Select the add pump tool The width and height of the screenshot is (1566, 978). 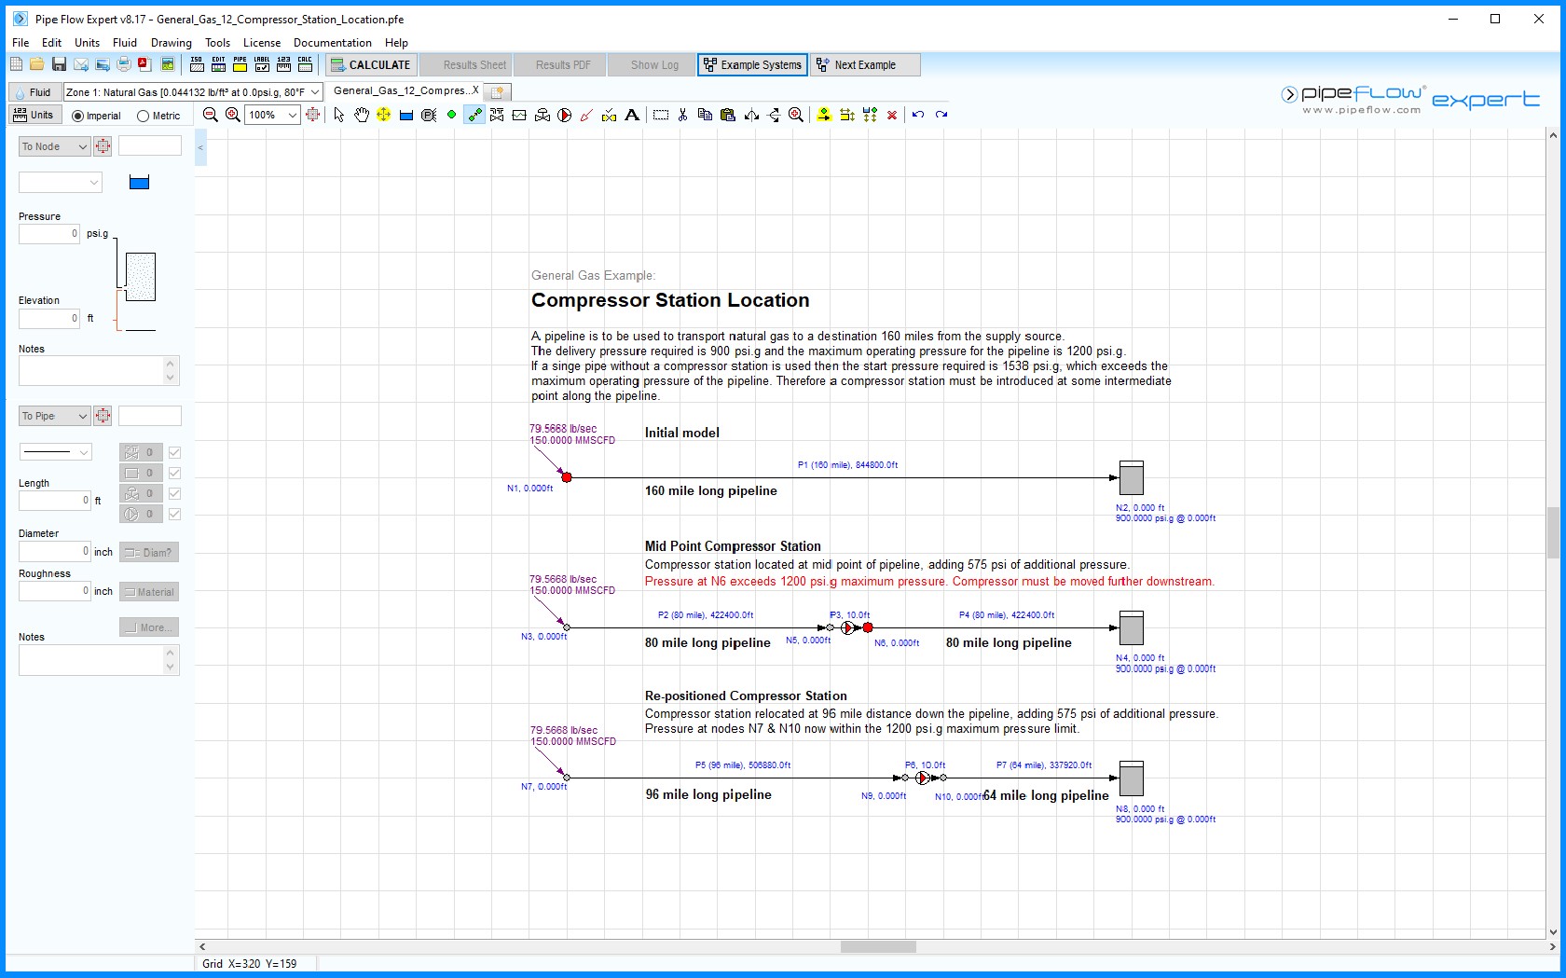click(565, 115)
